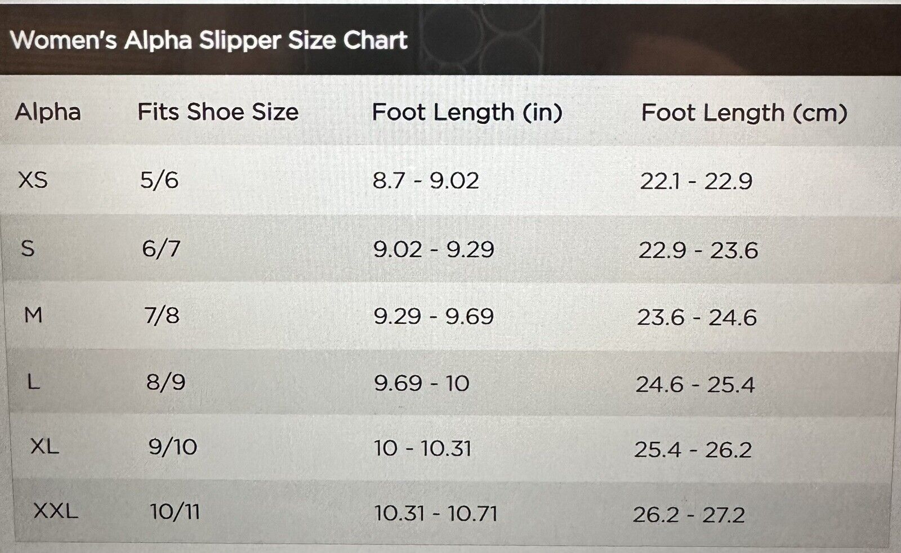Viewport: 901px width, 553px height.
Task: Click the Foot Length (cm) column header
Action: tap(744, 113)
